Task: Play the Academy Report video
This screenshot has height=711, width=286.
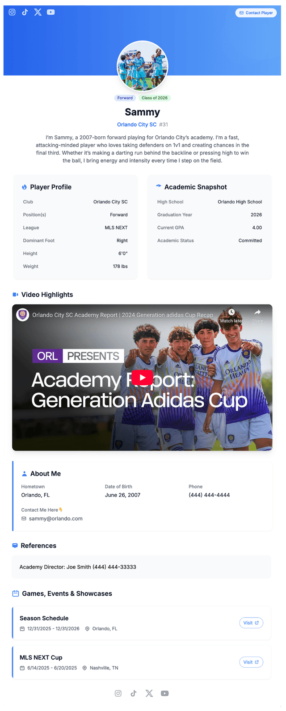Action: [x=142, y=378]
